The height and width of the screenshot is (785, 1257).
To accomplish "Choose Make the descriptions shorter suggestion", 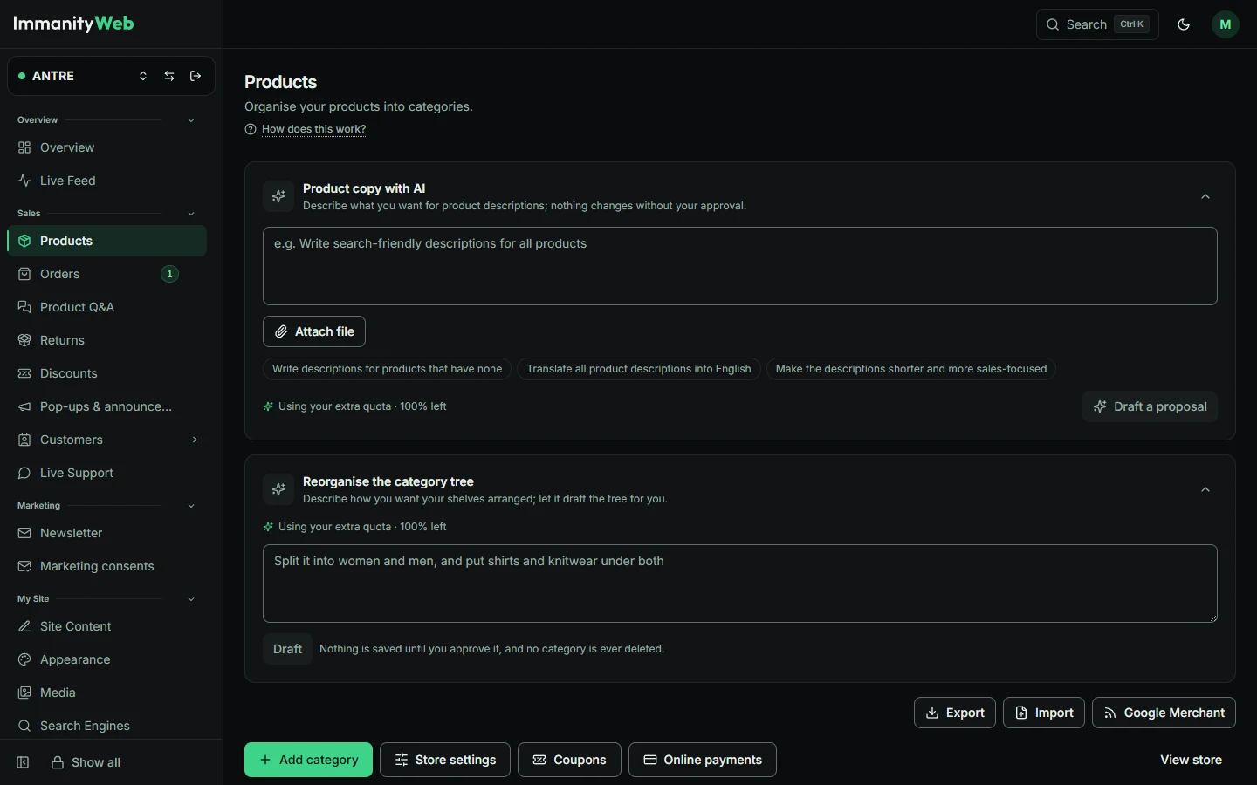I will (x=911, y=369).
